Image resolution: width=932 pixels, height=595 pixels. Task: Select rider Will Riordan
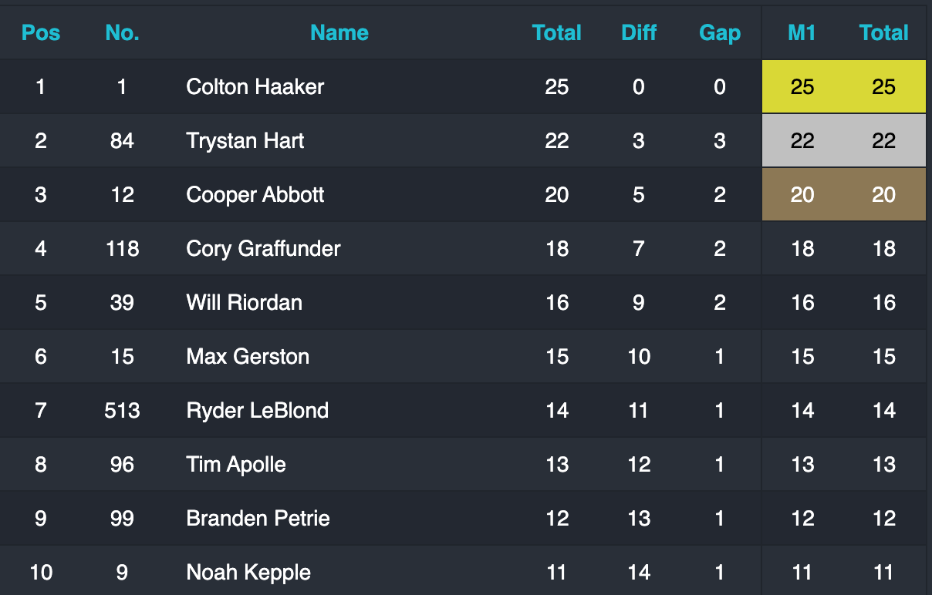coord(244,302)
